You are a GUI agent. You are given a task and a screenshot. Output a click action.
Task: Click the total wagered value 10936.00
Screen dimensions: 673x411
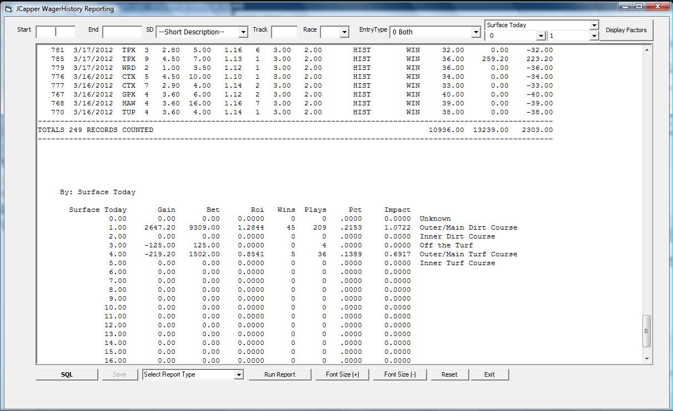pos(446,130)
